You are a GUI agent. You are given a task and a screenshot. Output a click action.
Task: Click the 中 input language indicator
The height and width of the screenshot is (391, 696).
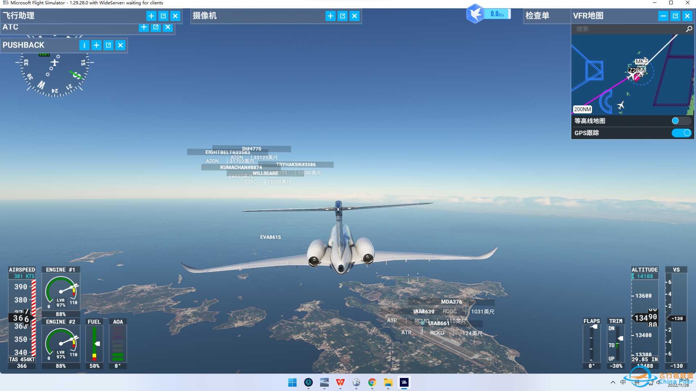click(623, 382)
